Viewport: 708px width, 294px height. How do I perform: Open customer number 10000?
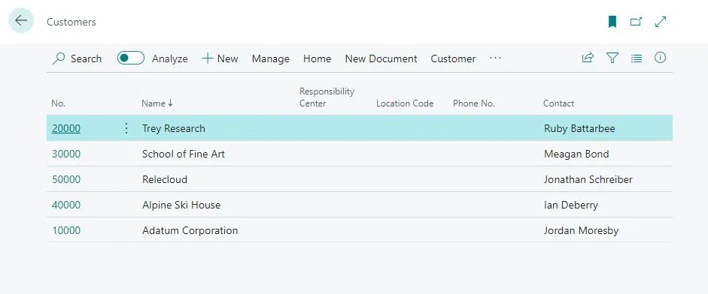(66, 230)
